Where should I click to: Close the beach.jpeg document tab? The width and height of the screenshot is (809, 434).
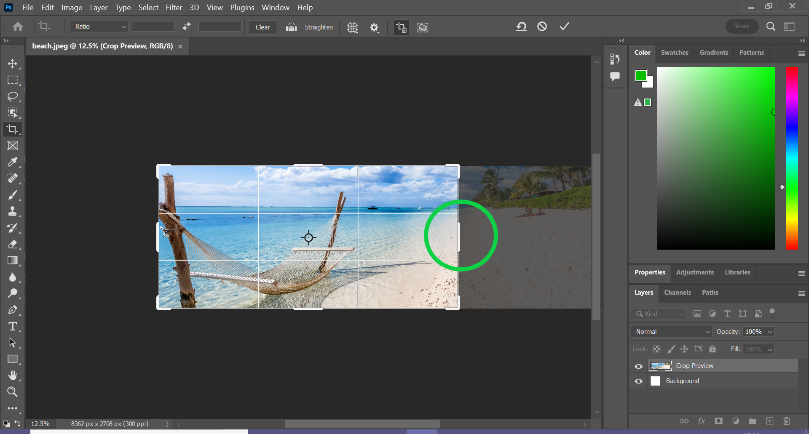180,46
